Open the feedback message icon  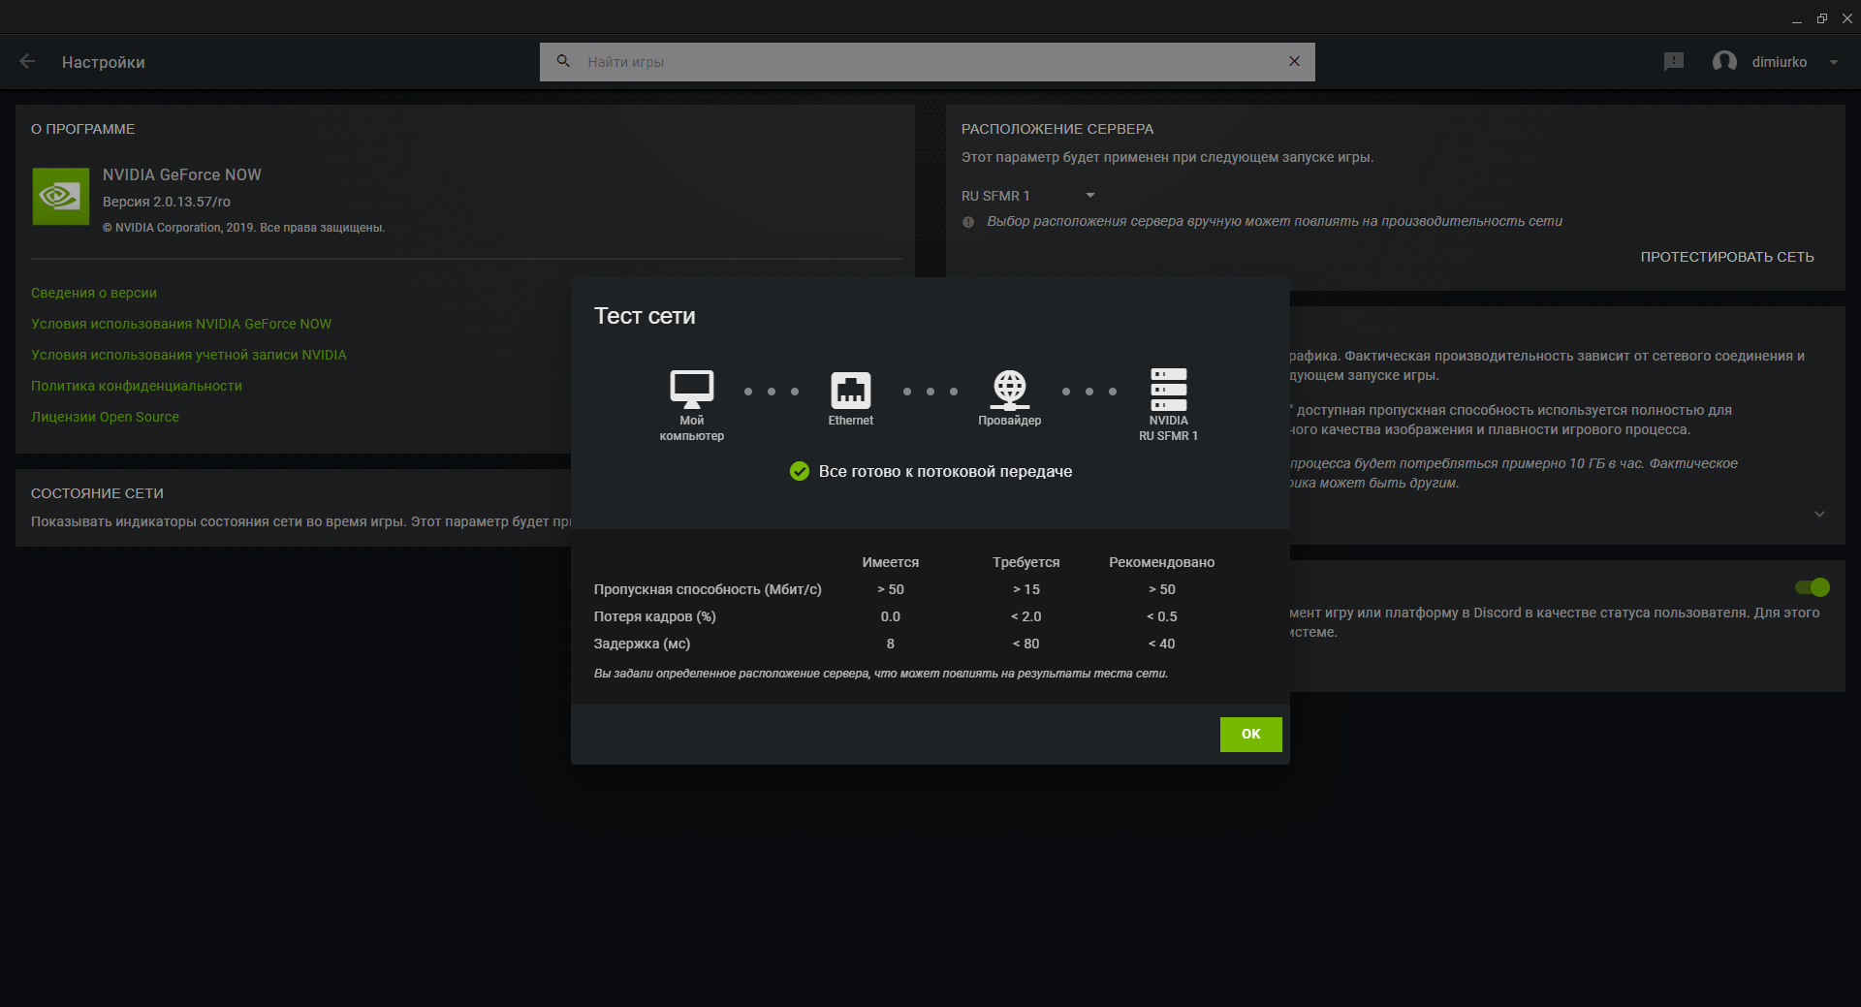(1674, 61)
